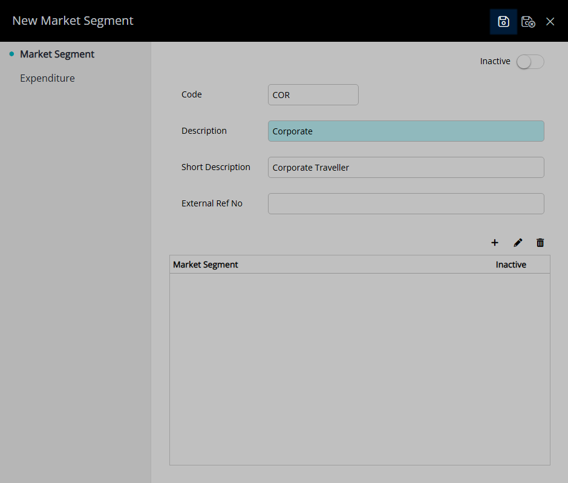The image size is (568, 483).
Task: Close the New Market Segment dialog
Action: [x=550, y=22]
